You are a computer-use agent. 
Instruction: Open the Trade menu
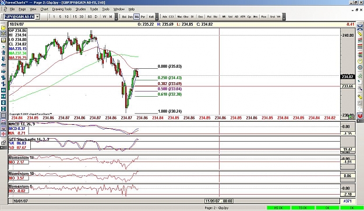(x=94, y=9)
